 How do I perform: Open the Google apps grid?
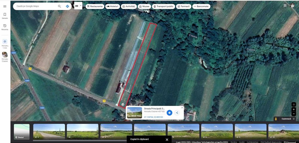tap(285, 5)
